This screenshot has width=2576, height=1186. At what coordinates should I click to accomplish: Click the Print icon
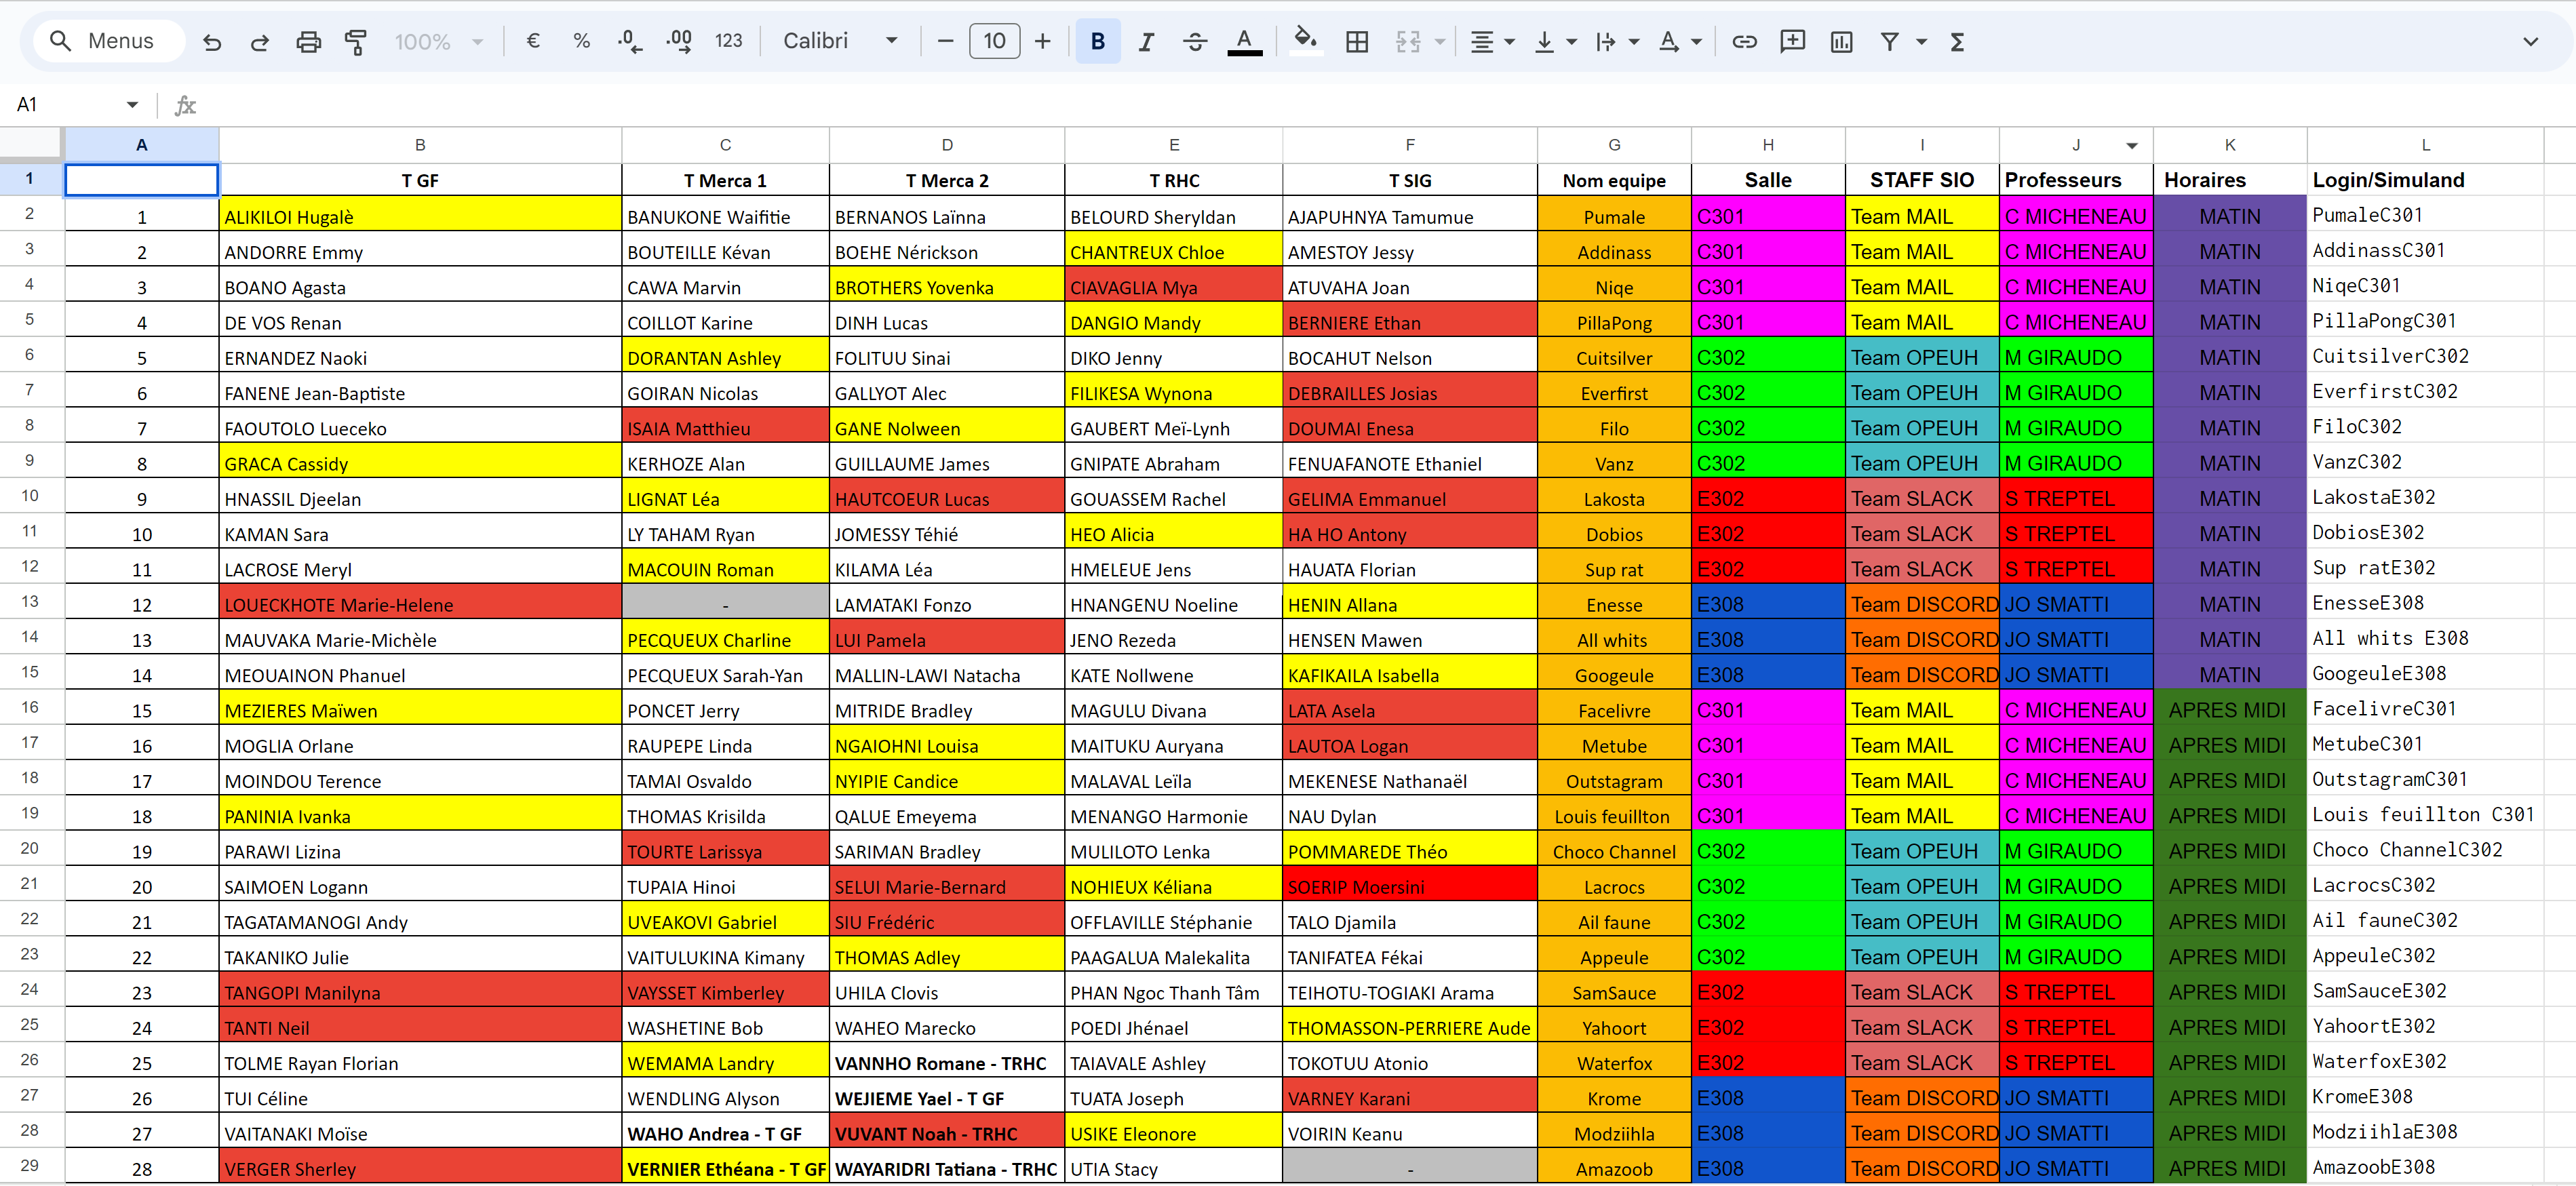click(308, 41)
